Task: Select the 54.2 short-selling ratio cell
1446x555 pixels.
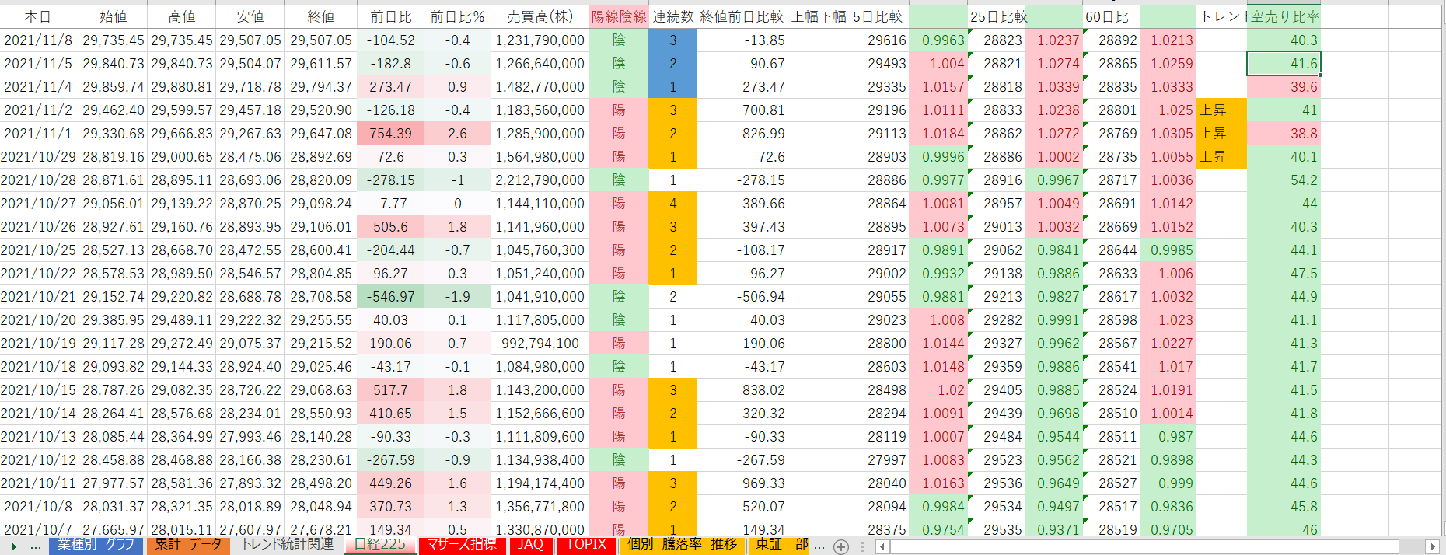Action: (x=1284, y=180)
